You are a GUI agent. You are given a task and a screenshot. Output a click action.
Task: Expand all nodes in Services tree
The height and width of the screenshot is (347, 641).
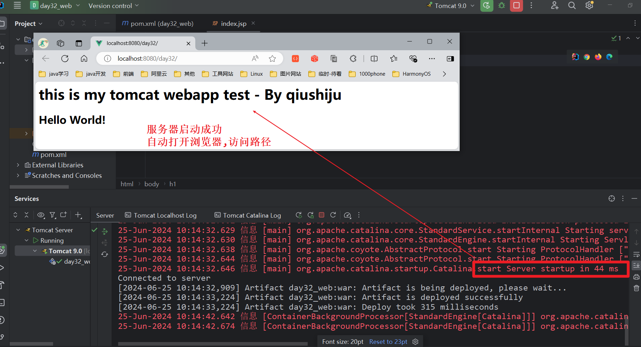click(15, 215)
